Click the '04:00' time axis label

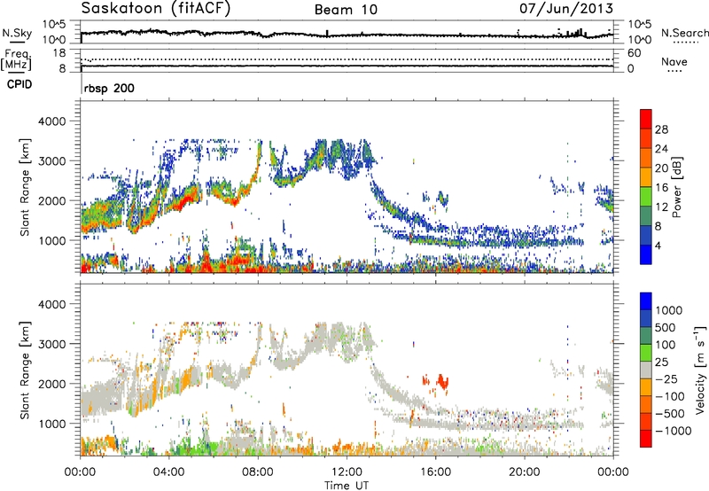pos(168,472)
